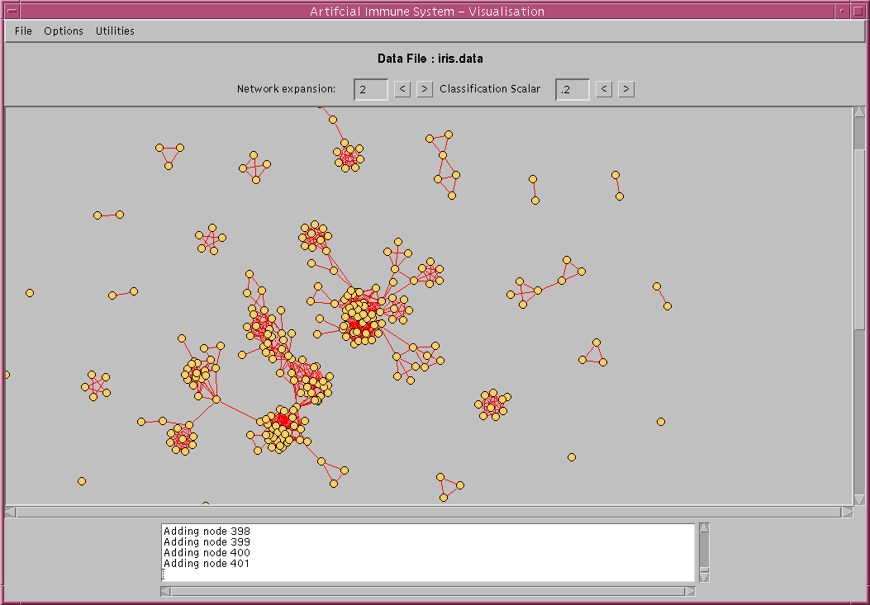Click the graph canvas horizontal scrollbar thumb
The image size is (870, 605).
428,513
